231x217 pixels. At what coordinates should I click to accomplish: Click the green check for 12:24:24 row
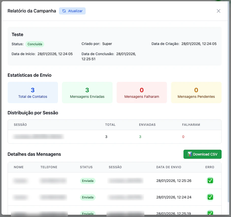point(210,197)
